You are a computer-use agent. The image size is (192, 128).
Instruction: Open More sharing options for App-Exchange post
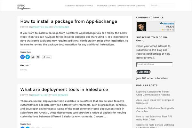click(47, 57)
